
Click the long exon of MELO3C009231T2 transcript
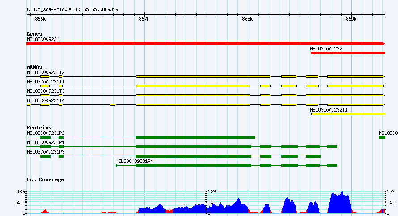point(203,76)
